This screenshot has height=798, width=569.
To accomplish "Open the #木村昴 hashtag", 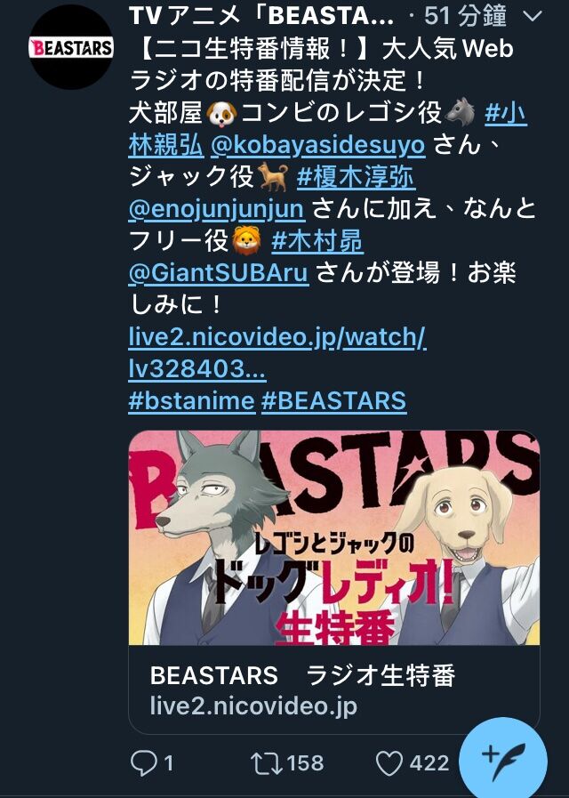I will (317, 241).
